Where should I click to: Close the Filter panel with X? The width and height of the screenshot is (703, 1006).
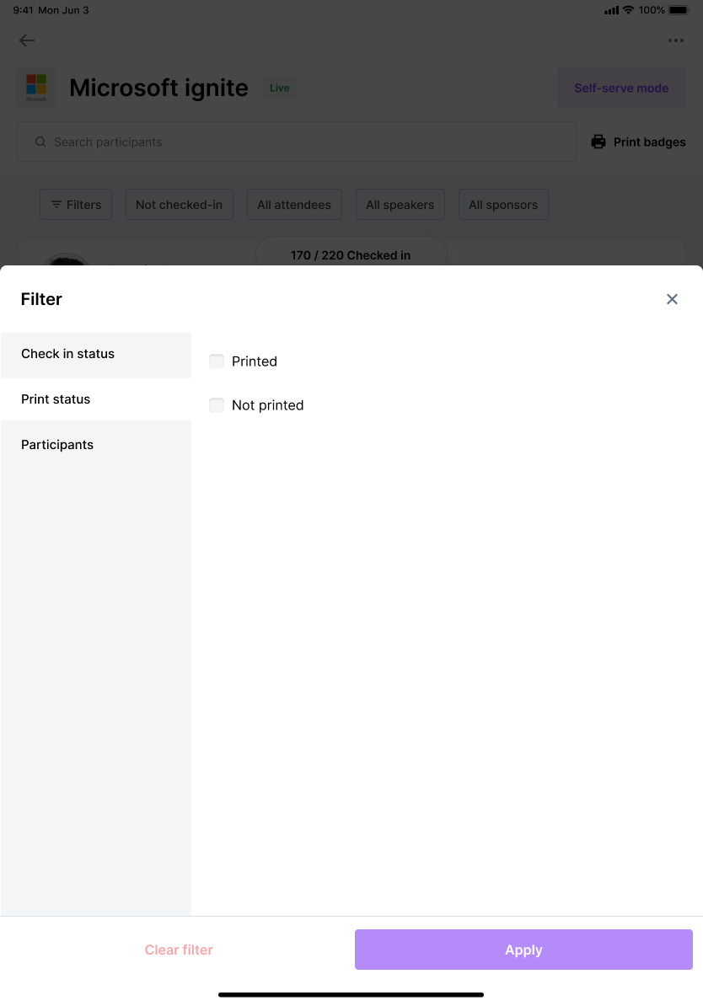coord(672,299)
